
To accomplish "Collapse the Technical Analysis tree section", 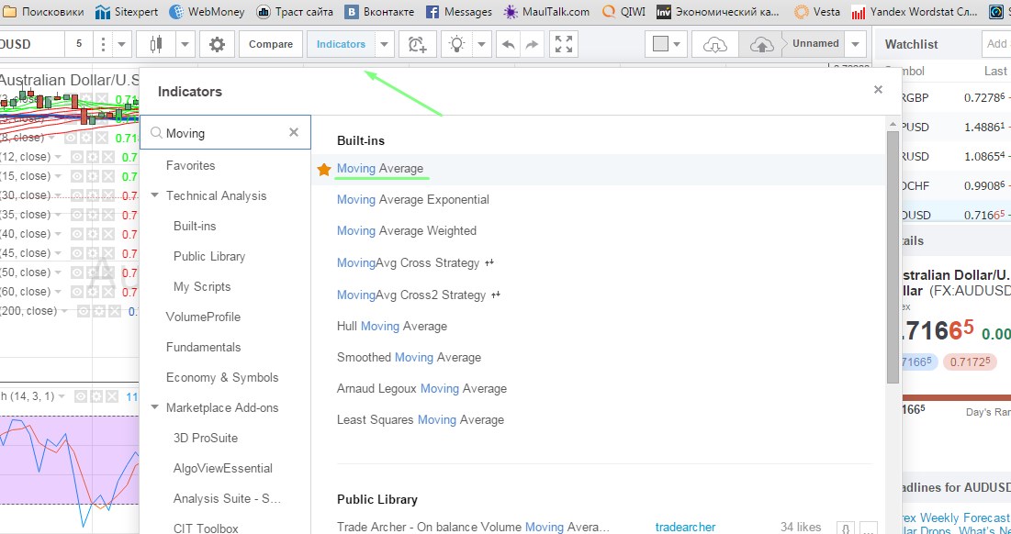I will (x=155, y=195).
